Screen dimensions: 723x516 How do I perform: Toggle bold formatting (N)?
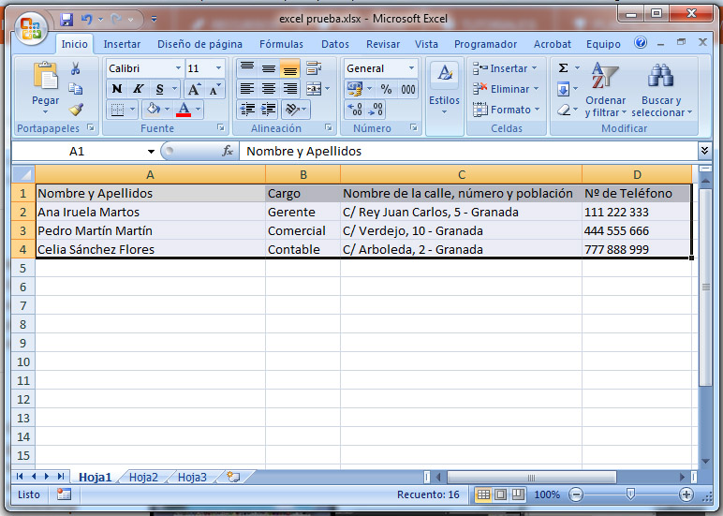click(117, 89)
